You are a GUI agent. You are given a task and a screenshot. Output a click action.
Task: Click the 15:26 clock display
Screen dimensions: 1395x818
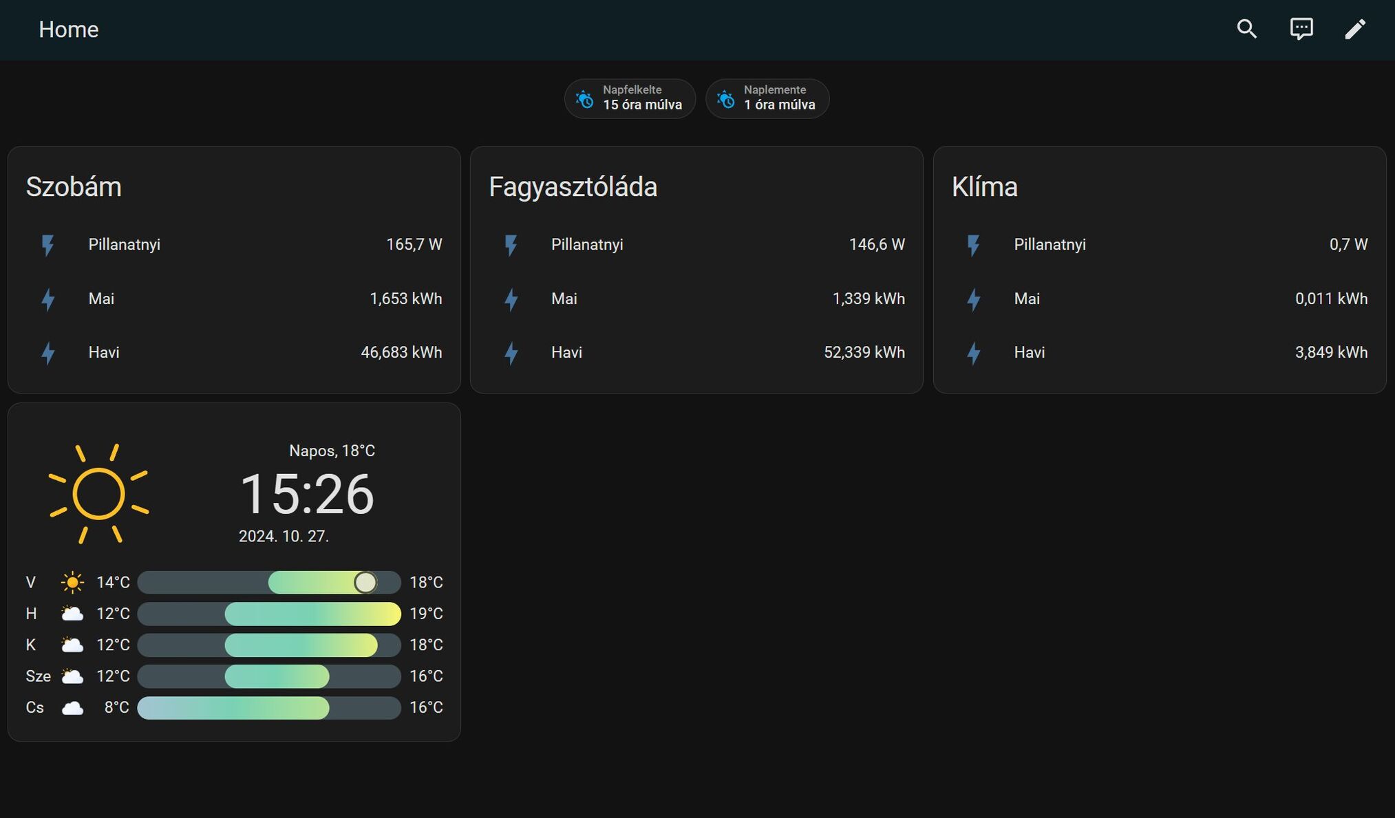306,494
